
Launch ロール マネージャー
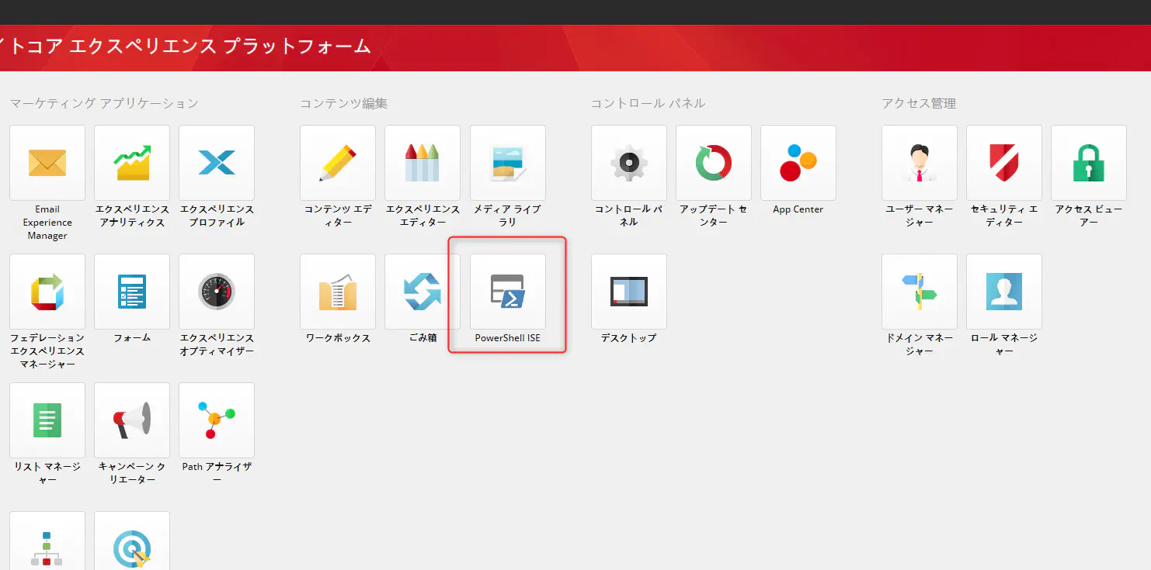point(1004,292)
